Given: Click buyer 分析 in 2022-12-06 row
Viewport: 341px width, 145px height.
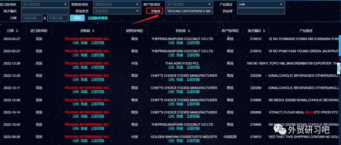Looking at the screenshot, I should tap(76, 104).
